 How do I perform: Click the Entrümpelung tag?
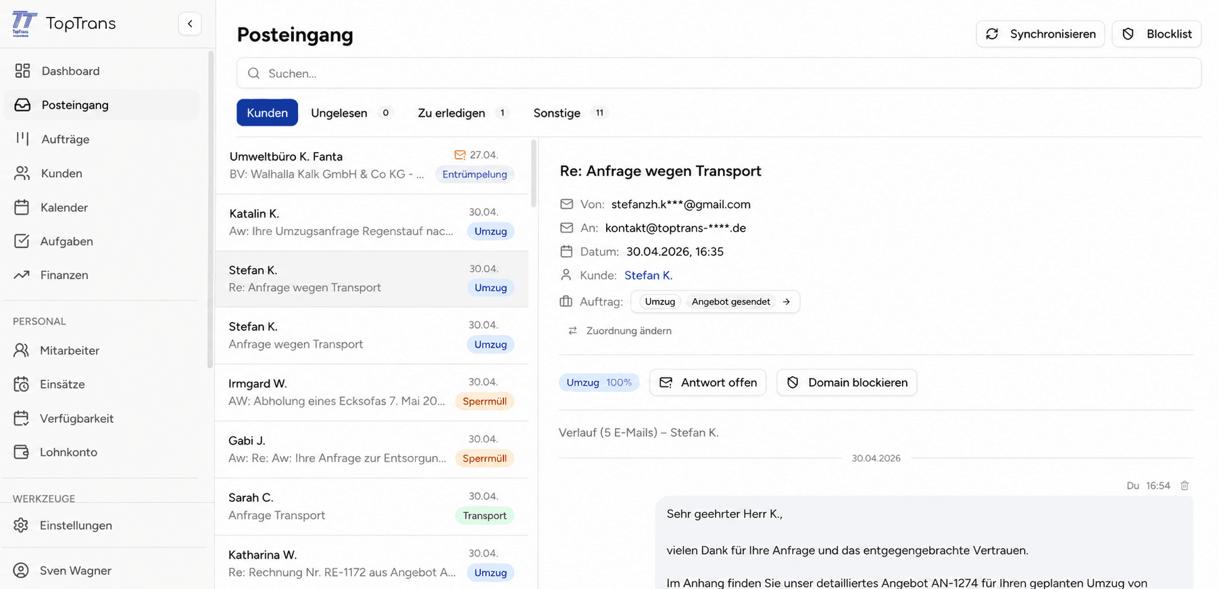(x=474, y=174)
